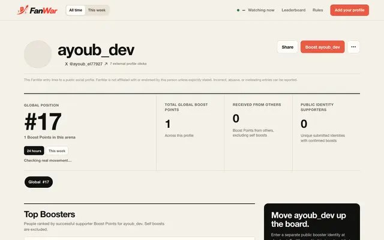Viewport: 384px width, 240px height.
Task: Open Watching now link
Action: 261,10
